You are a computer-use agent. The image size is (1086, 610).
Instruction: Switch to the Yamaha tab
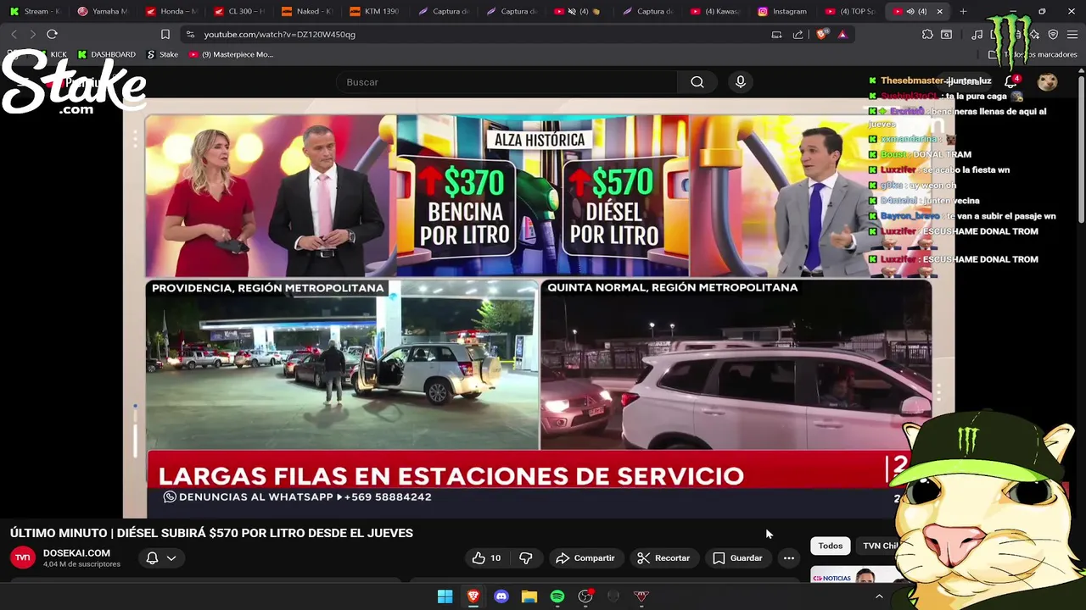[x=103, y=12]
